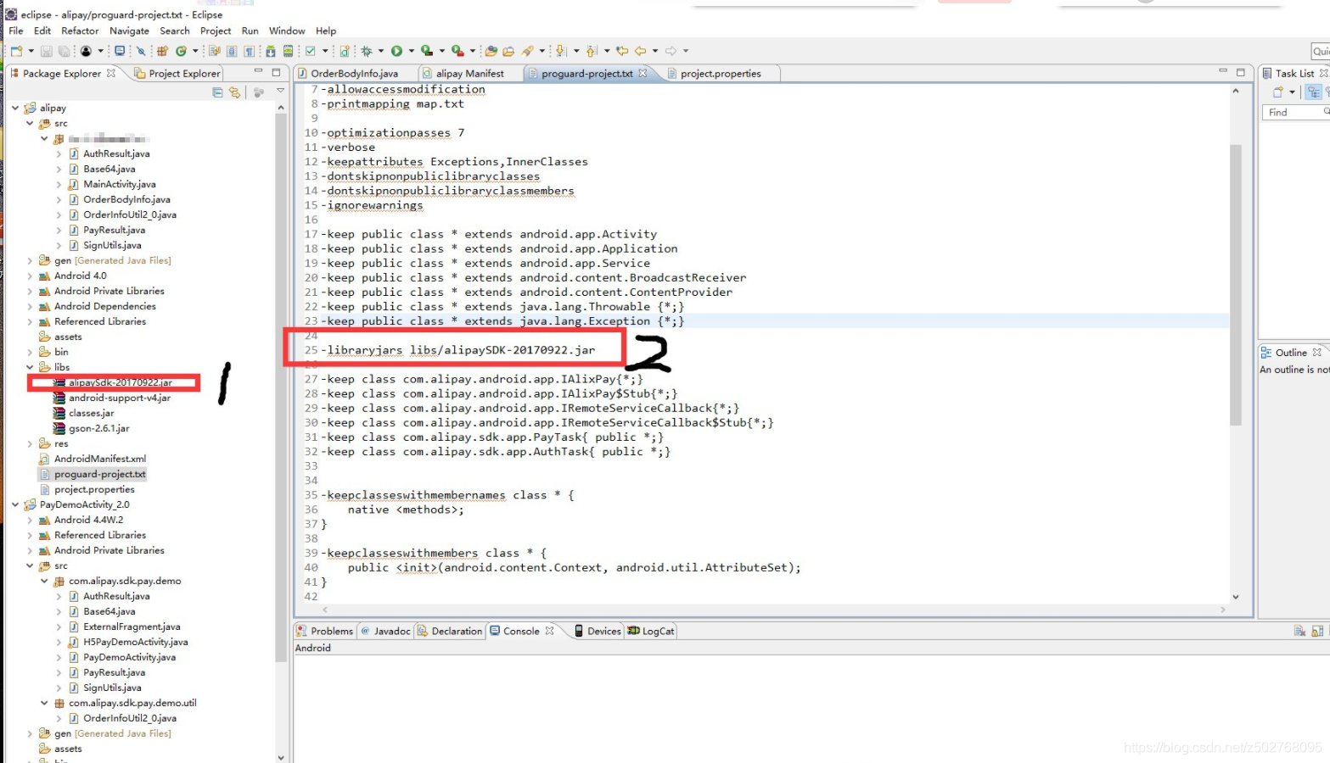Toggle Categorized view icon in Task List
The height and width of the screenshot is (763, 1330).
click(1314, 92)
